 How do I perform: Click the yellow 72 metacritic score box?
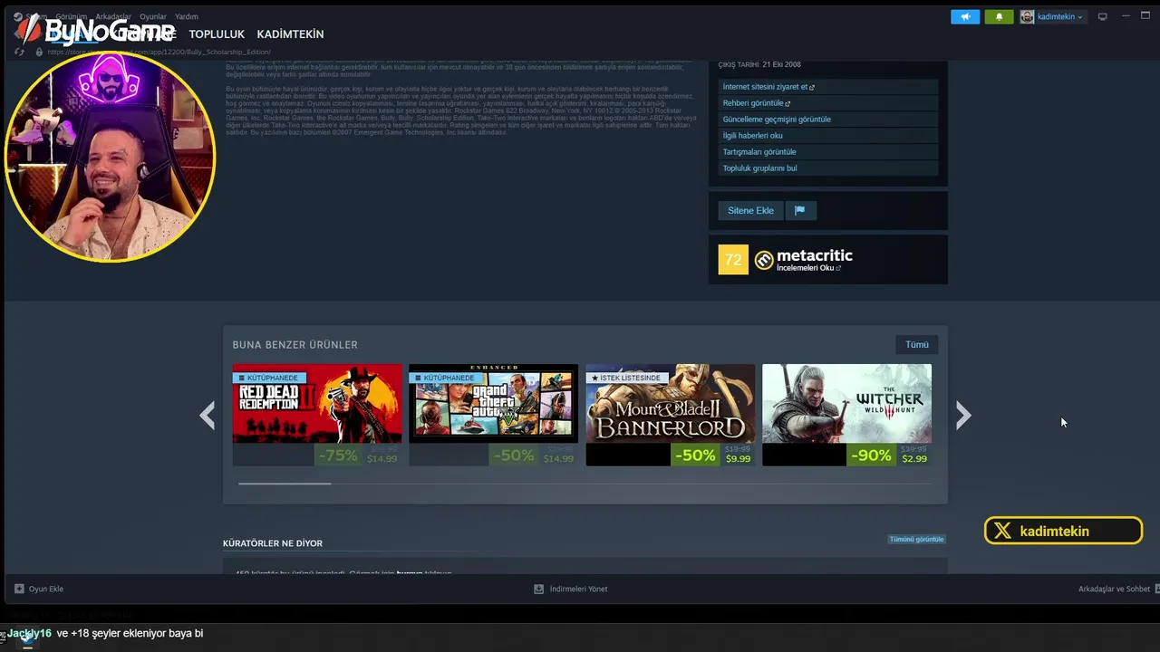coord(733,260)
